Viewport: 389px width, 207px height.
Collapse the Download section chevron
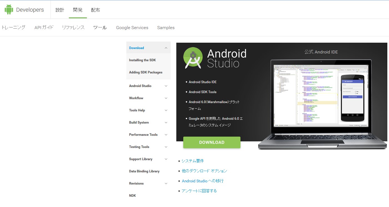click(x=166, y=48)
